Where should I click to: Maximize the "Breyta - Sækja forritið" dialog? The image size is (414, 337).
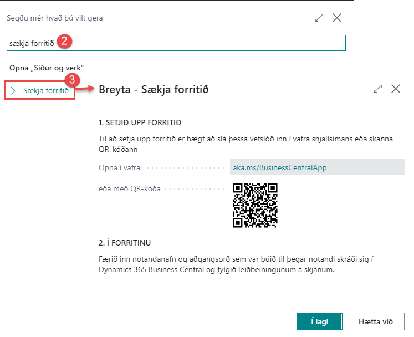pos(378,89)
